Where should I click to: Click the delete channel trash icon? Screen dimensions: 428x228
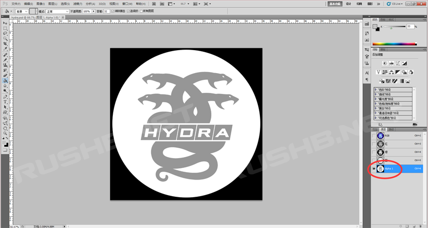(x=420, y=226)
